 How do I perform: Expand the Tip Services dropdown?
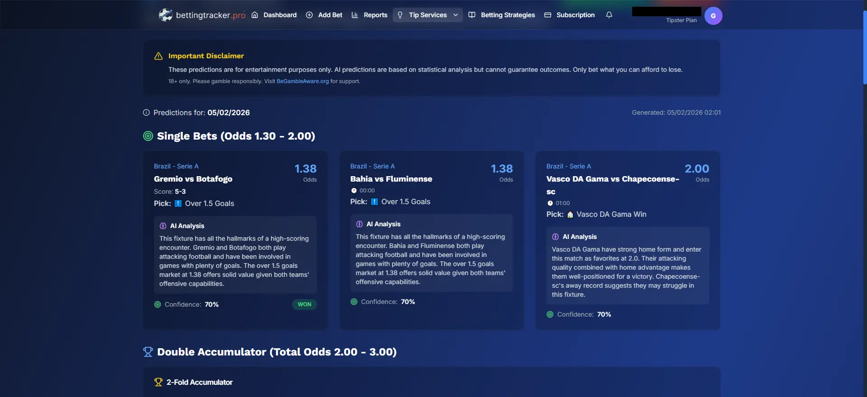click(428, 15)
